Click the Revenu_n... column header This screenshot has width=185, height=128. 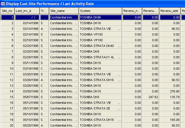click(x=132, y=11)
